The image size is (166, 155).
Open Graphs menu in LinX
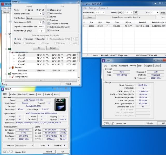[102, 8]
